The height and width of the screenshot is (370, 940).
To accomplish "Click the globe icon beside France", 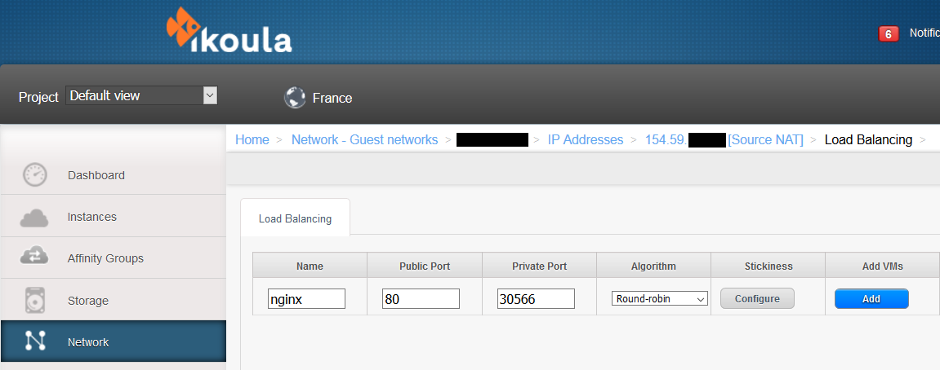I will [x=294, y=98].
